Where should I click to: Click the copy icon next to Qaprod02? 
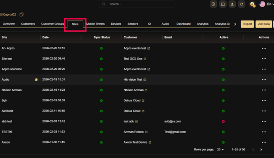(21, 14)
